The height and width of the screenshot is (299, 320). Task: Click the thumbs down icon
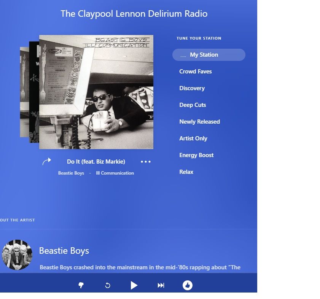click(81, 285)
